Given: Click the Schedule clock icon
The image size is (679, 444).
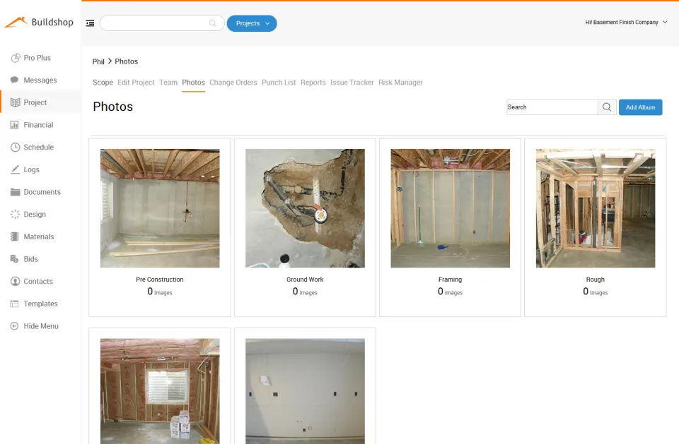Looking at the screenshot, I should (15, 148).
